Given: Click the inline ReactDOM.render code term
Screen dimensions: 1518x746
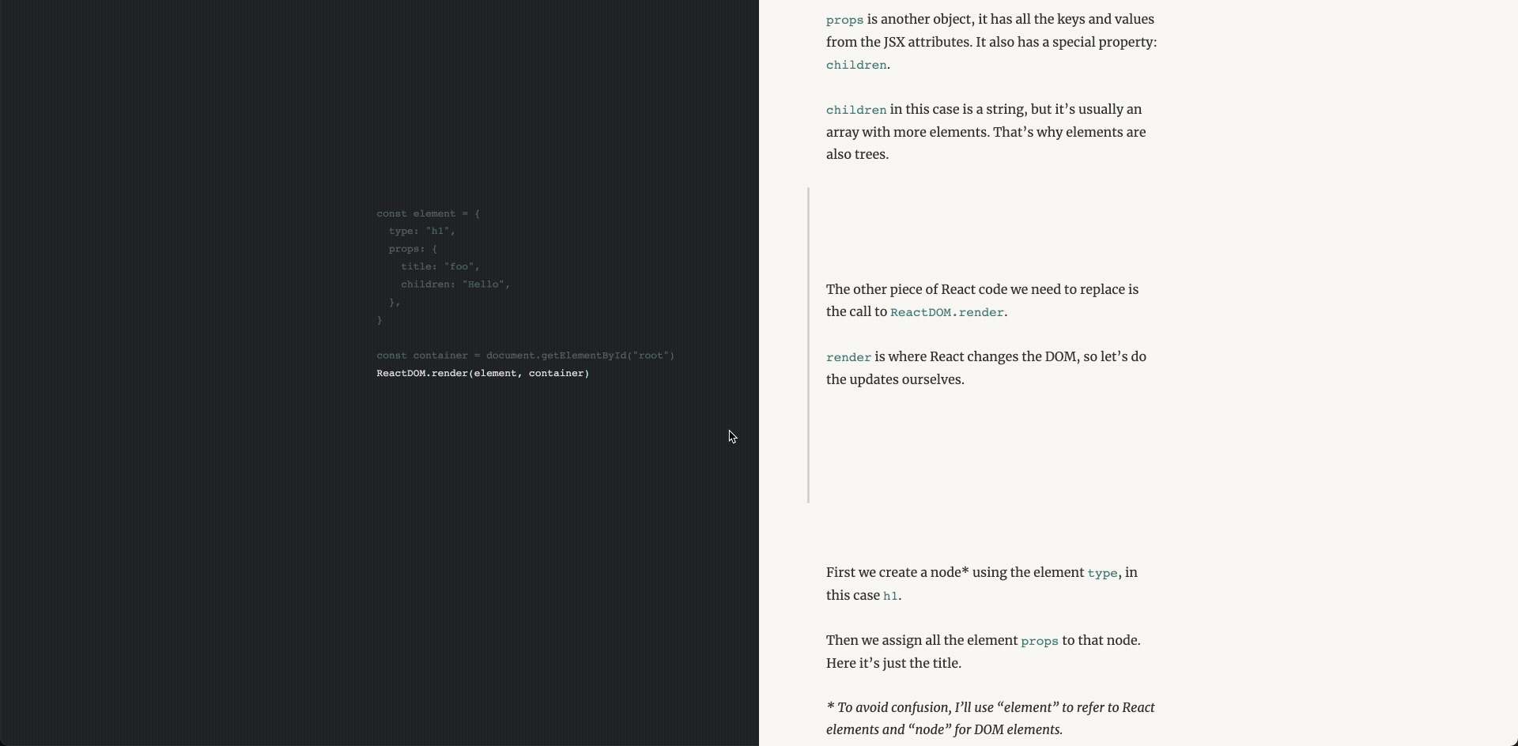Looking at the screenshot, I should [x=946, y=312].
